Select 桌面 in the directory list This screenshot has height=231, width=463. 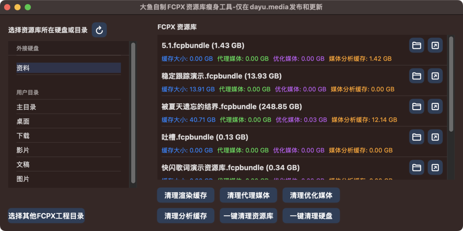69,121
